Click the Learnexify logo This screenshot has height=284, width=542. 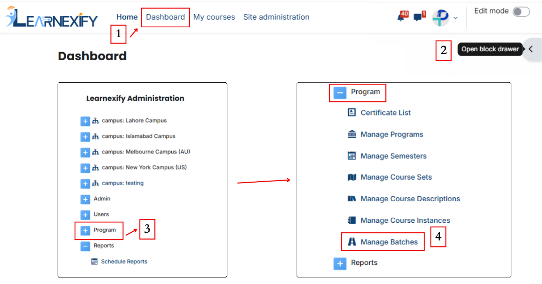click(52, 17)
